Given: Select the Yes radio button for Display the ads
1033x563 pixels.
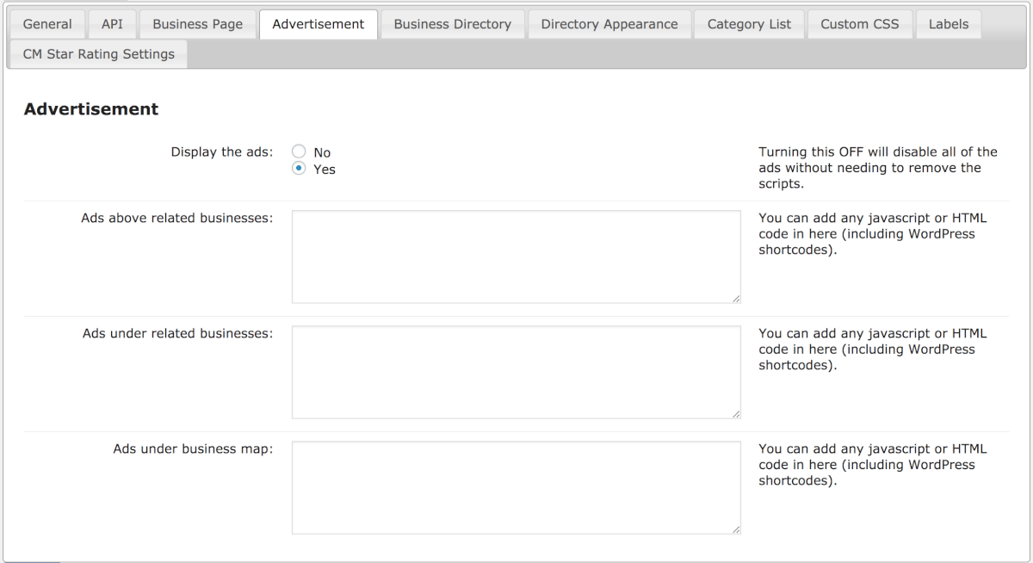Looking at the screenshot, I should [x=300, y=169].
